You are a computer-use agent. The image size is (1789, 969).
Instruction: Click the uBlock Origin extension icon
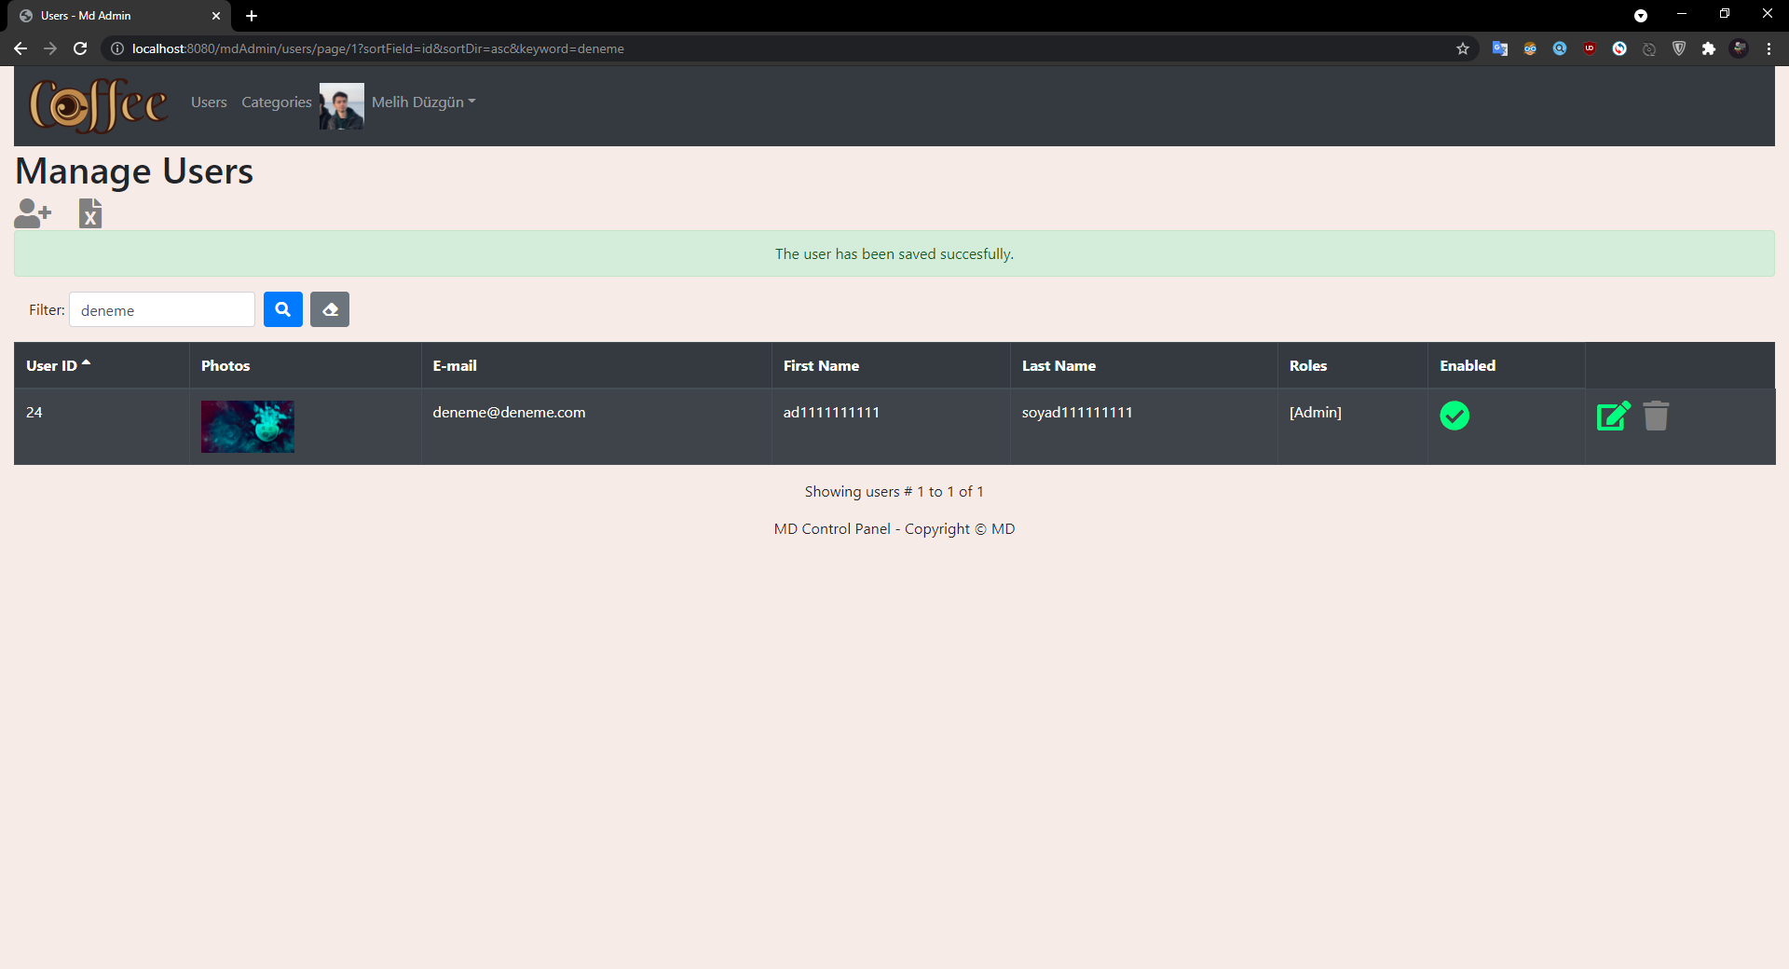[x=1590, y=48]
